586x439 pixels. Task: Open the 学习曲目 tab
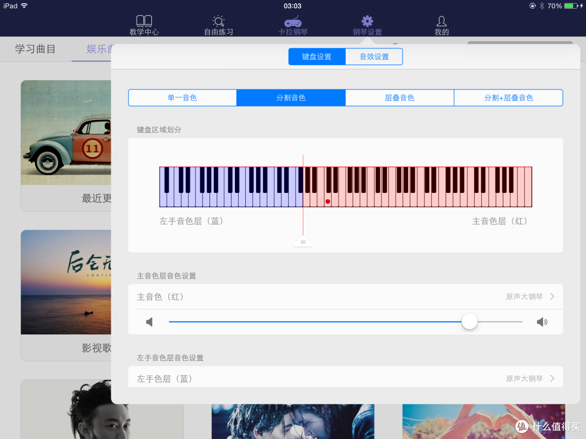[35, 49]
